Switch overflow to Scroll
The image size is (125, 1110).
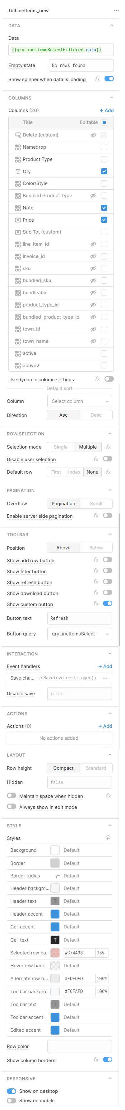tap(96, 503)
